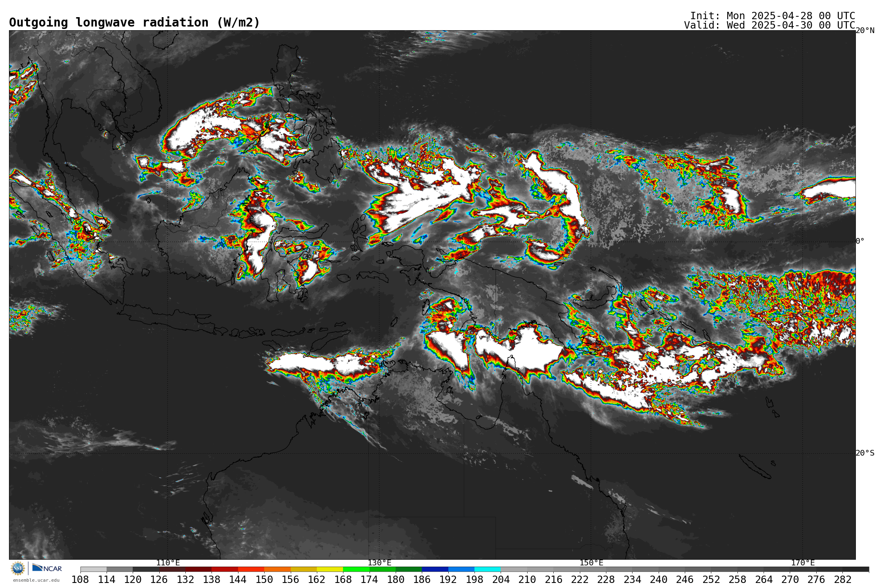Pick the light gray 108–114 colorbar swatch

[x=94, y=569]
